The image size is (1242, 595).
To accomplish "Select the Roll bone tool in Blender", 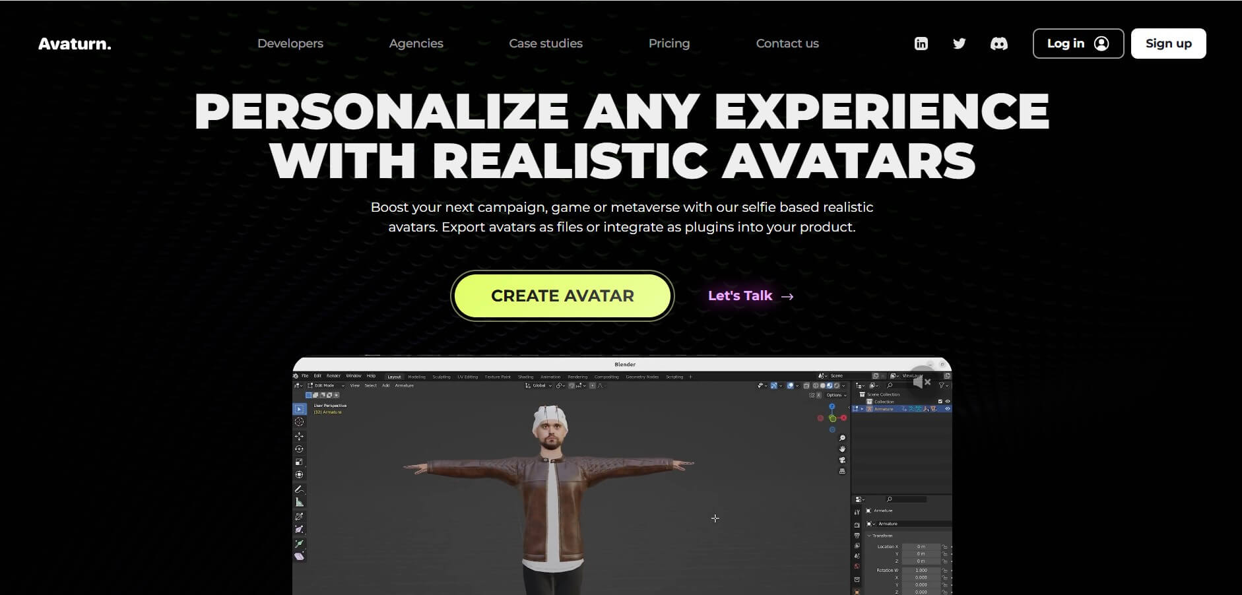I will [x=299, y=517].
